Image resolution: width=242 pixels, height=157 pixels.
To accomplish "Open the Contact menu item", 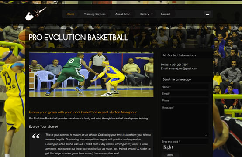I will click(166, 14).
